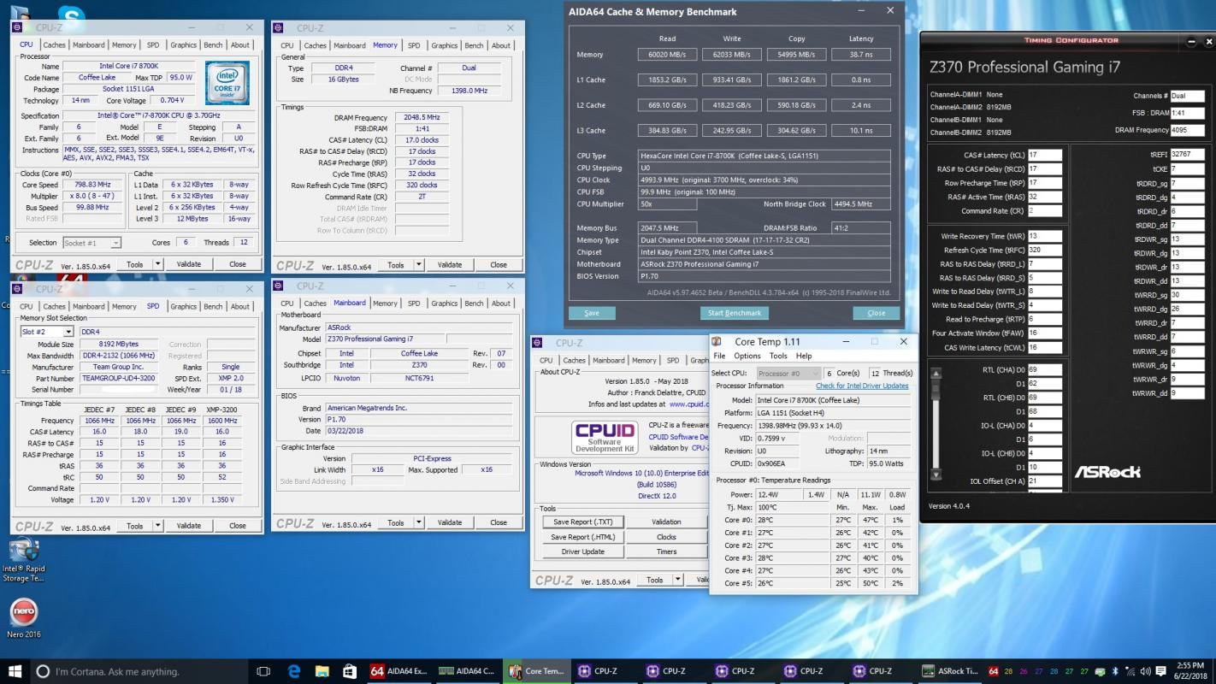Viewport: 1216px width, 684px height.
Task: Click scrollbar down arrow in Timing Configurator
Action: (936, 475)
